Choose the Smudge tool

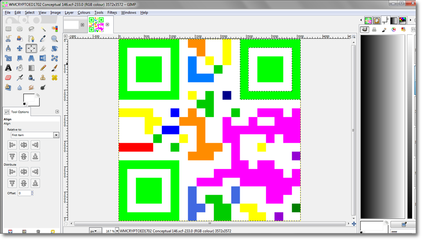(31, 87)
